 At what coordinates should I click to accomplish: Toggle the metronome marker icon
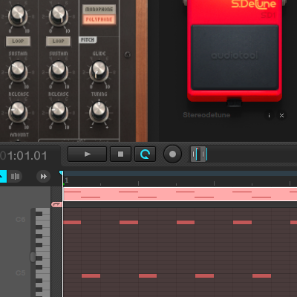click(199, 154)
